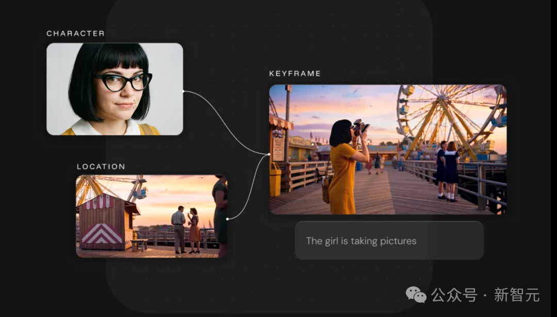Click the CHARACTER label

(x=76, y=34)
